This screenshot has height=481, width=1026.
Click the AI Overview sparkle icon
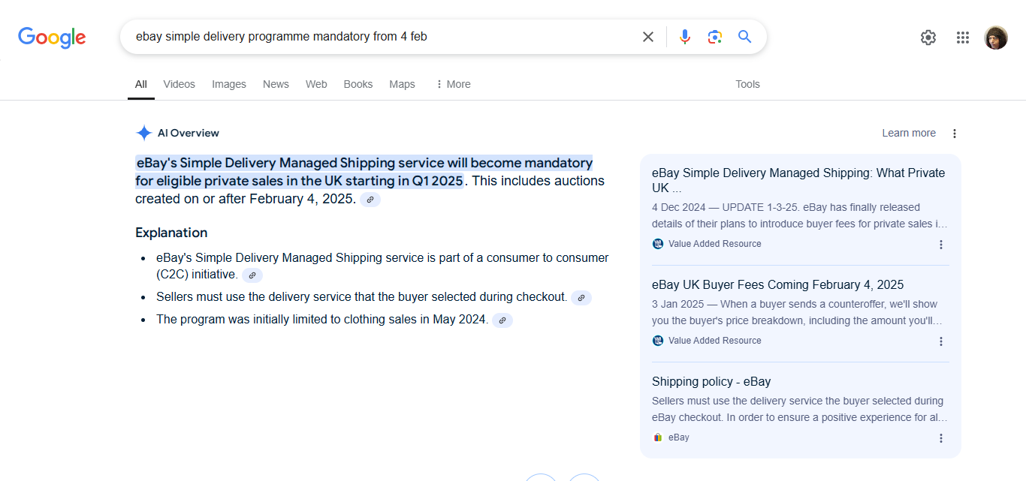tap(144, 133)
